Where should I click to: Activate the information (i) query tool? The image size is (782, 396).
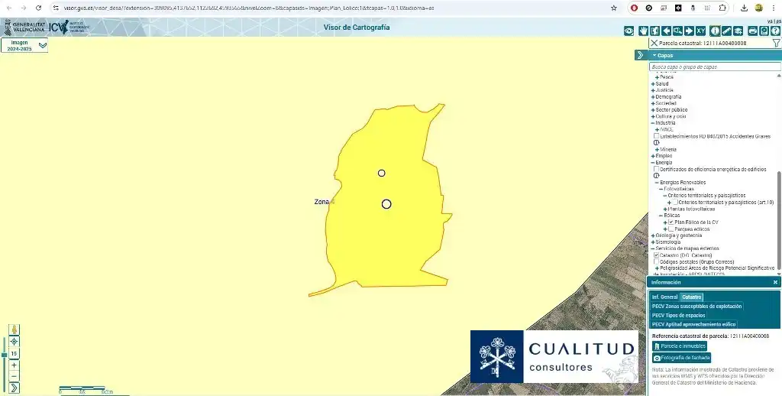tap(715, 31)
